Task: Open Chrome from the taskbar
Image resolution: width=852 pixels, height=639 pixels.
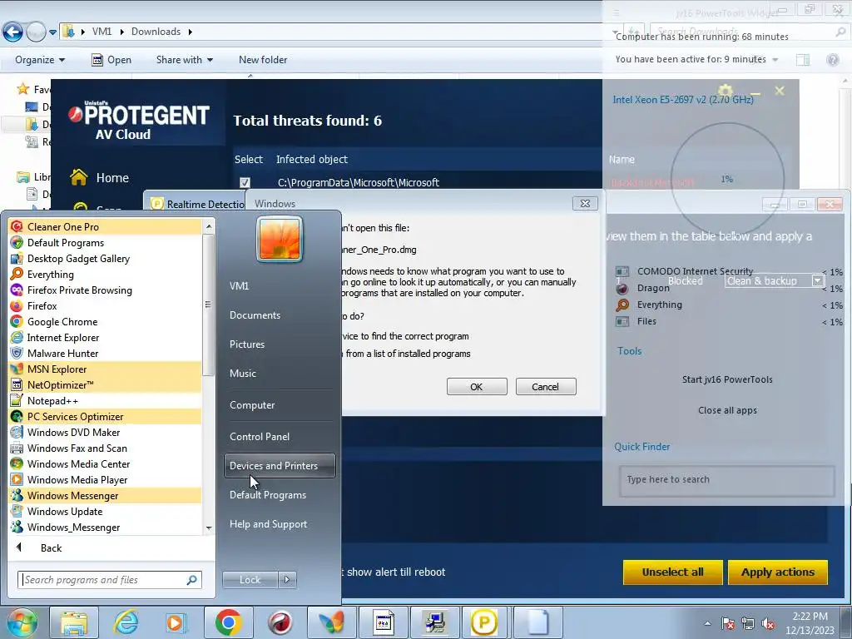Action: coord(228,622)
